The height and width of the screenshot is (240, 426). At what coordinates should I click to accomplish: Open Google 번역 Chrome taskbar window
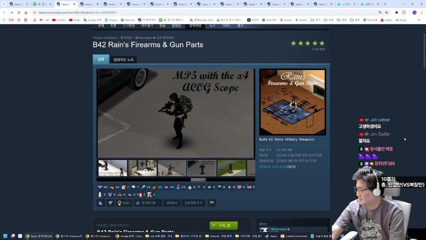click(128, 236)
